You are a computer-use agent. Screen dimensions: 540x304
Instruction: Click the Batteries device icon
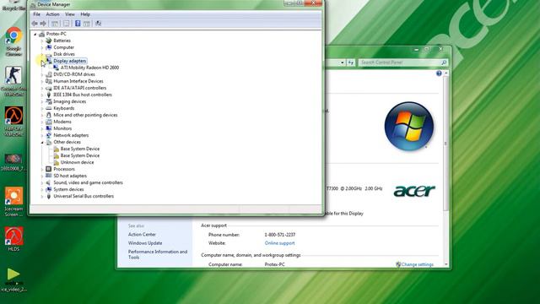pyautogui.click(x=49, y=41)
